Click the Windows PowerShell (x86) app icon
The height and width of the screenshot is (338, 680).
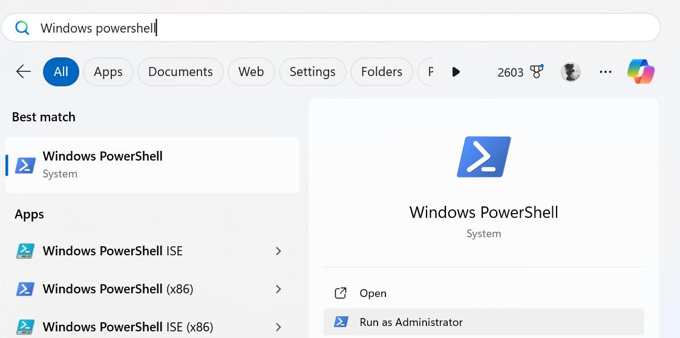click(x=25, y=289)
